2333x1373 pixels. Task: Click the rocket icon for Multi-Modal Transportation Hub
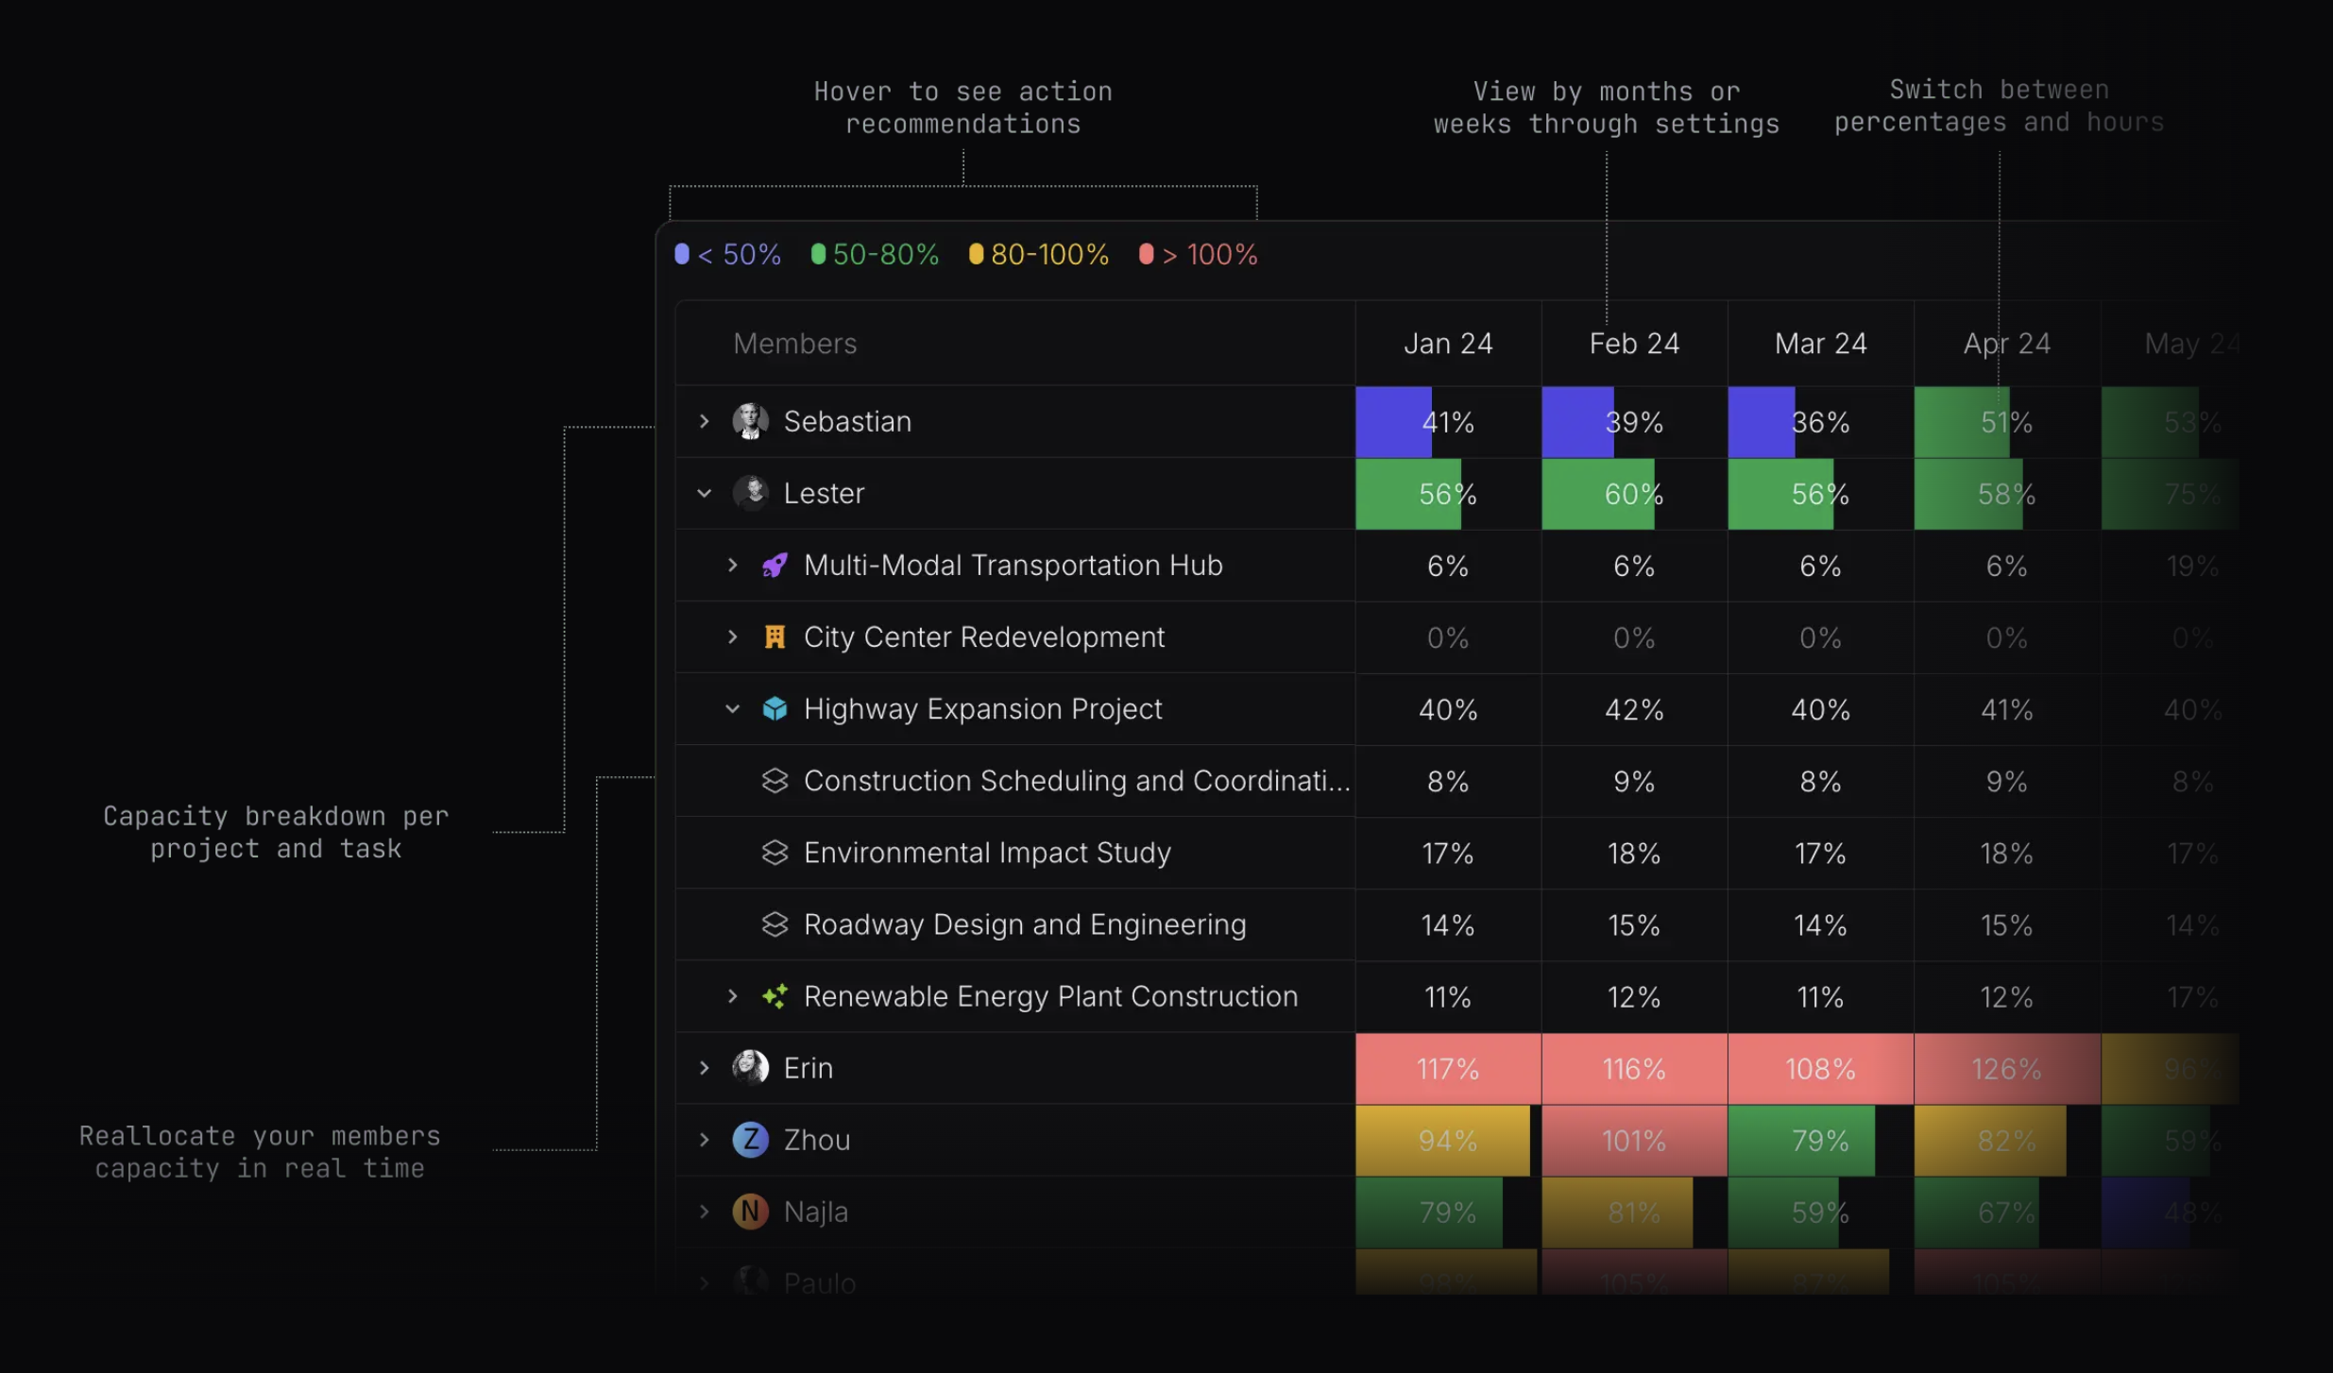click(x=775, y=566)
